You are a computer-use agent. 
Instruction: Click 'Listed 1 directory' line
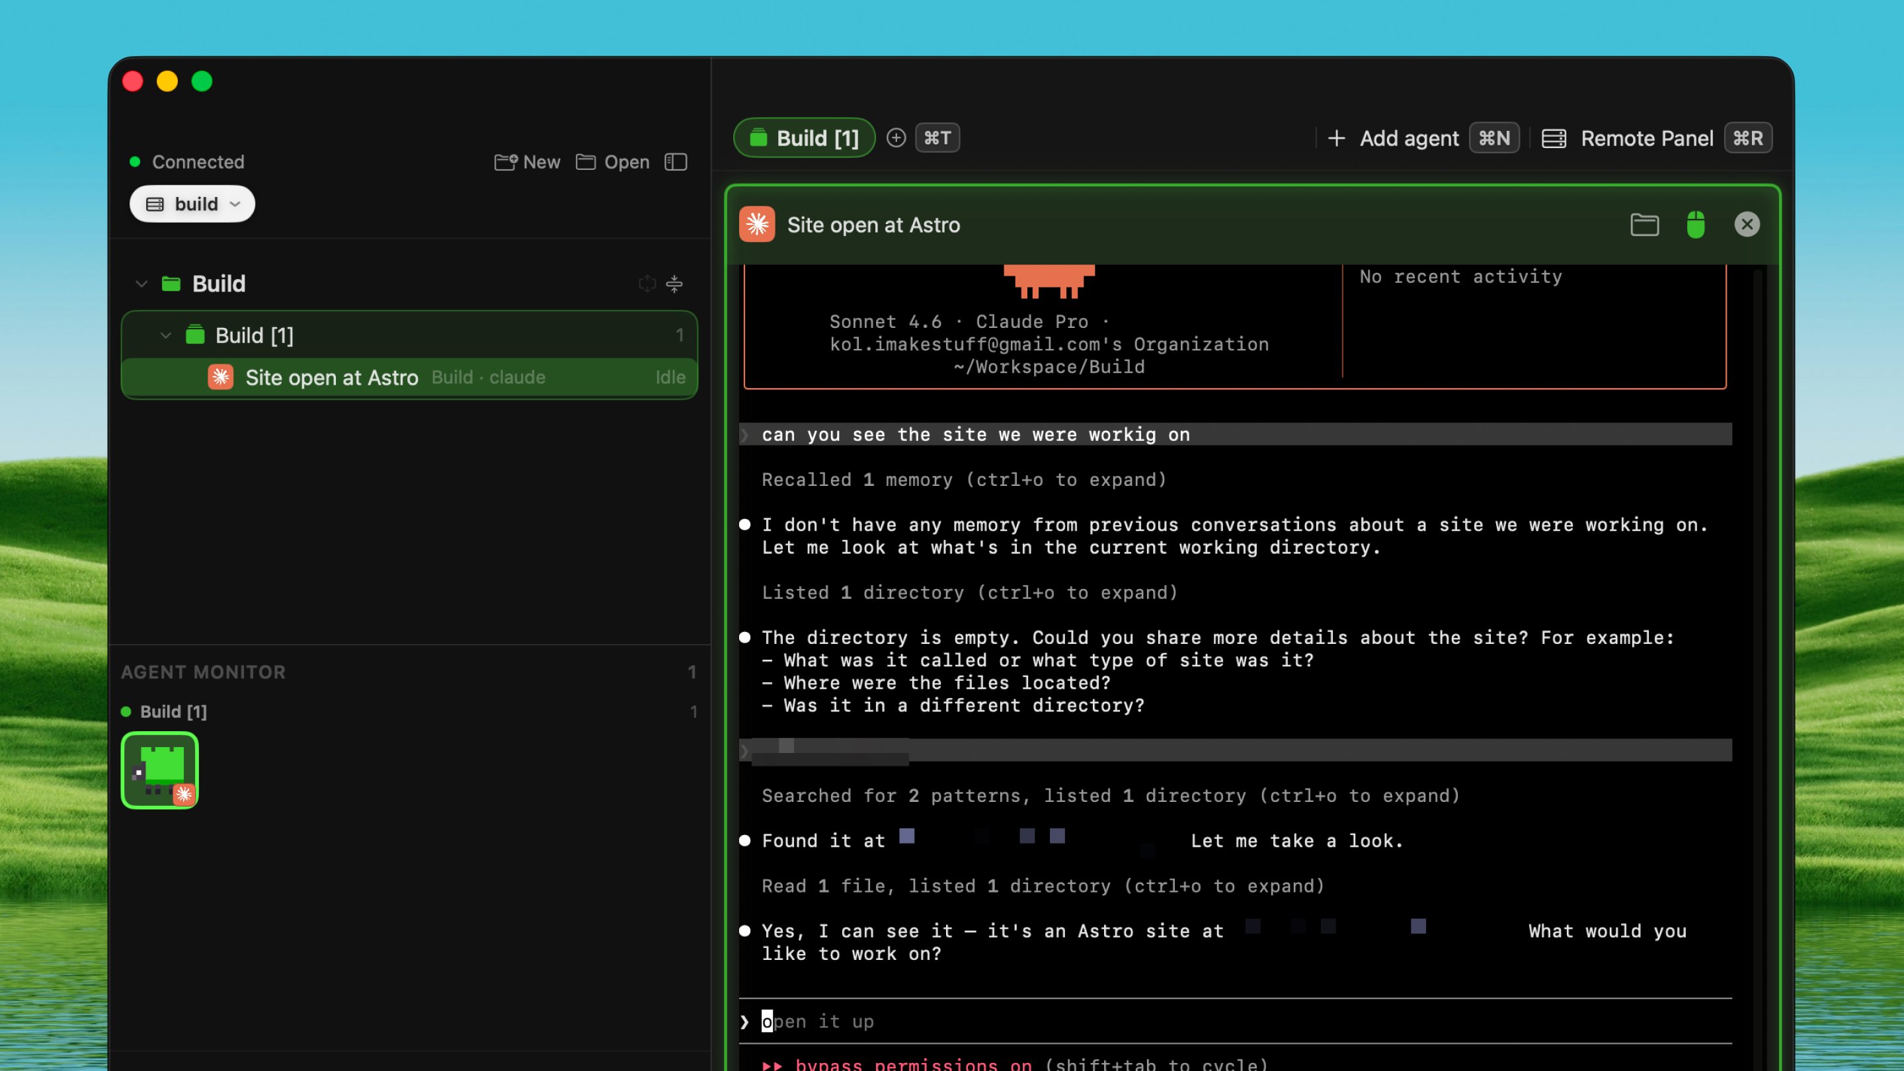click(x=970, y=593)
